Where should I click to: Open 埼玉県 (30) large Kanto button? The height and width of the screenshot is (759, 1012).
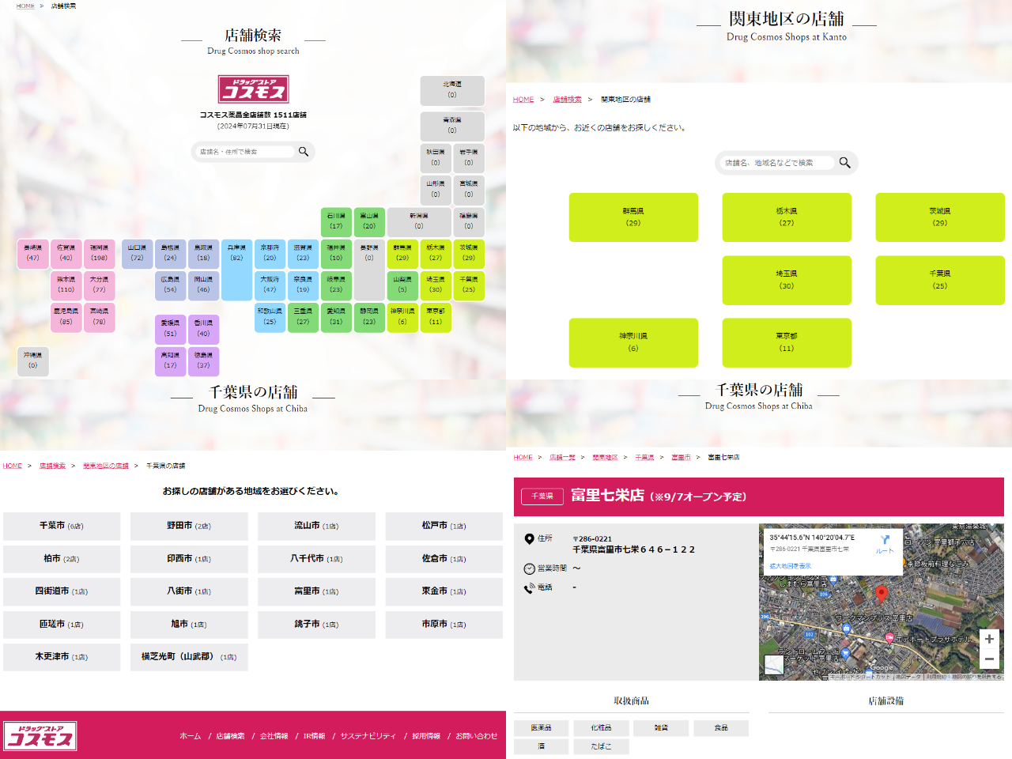tap(787, 280)
